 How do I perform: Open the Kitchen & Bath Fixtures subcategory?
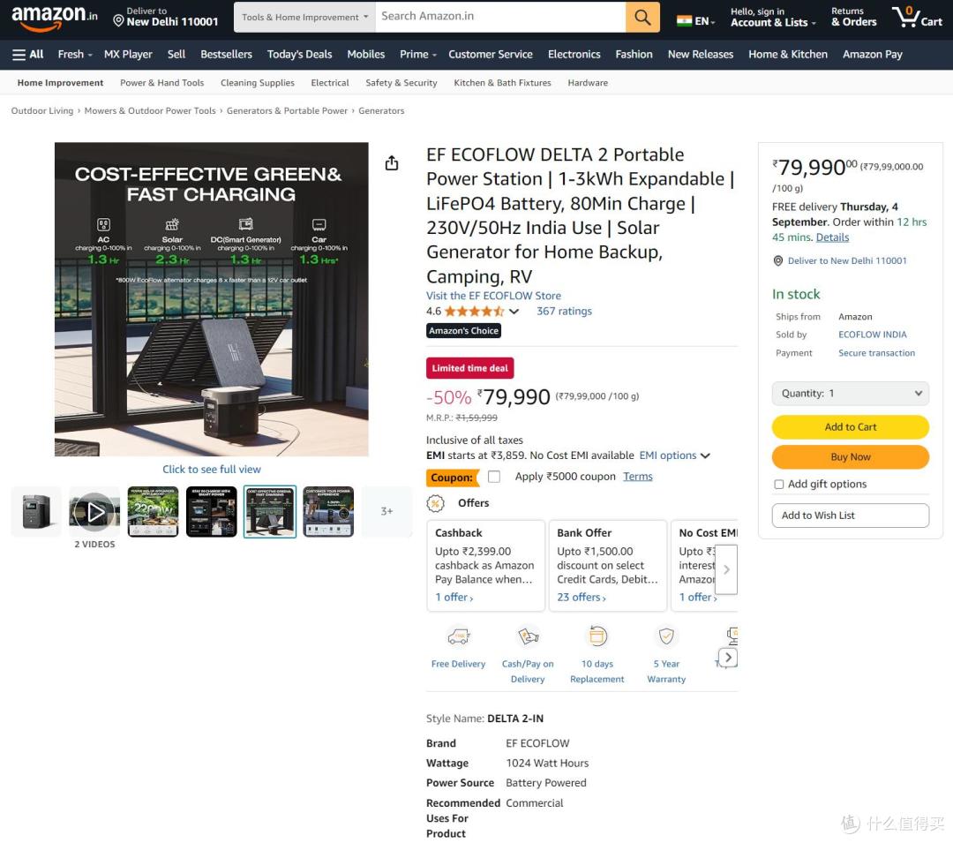pyautogui.click(x=503, y=83)
